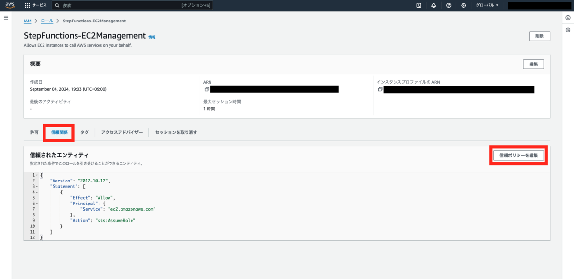Collapse the Principal fold arrow on line 6
The image size is (574, 279).
click(x=37, y=203)
